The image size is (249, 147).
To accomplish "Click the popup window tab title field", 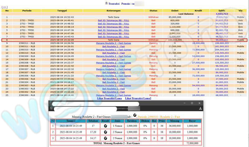I will pos(96,104).
